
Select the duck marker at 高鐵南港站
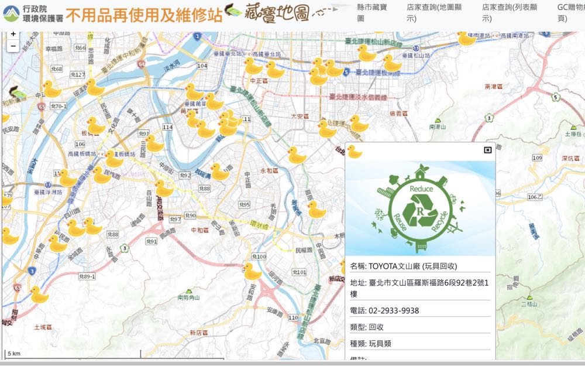coord(466,39)
